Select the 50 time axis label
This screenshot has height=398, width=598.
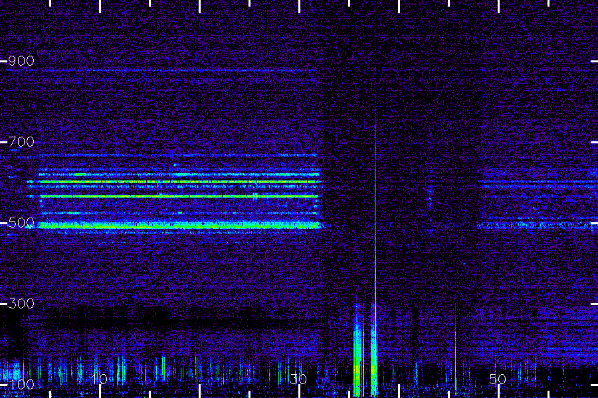tap(498, 379)
